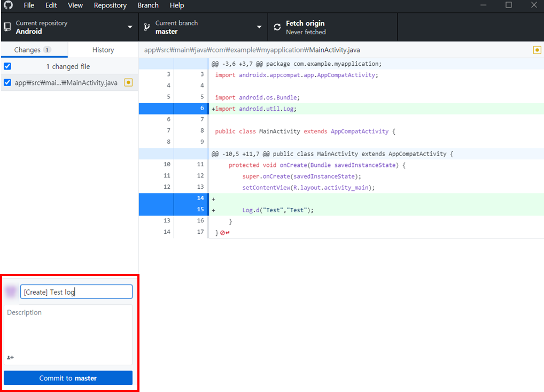Switch to the History tab
The width and height of the screenshot is (544, 392).
tap(103, 50)
